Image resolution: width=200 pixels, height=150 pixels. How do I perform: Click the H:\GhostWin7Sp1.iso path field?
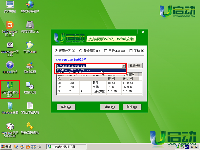89,66
